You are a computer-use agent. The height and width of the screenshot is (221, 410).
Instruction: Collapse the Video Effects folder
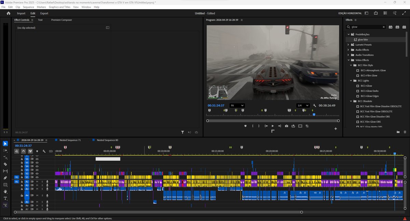point(348,60)
